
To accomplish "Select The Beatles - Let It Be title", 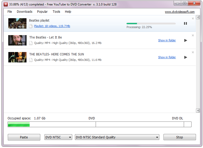I will [x=45, y=37].
